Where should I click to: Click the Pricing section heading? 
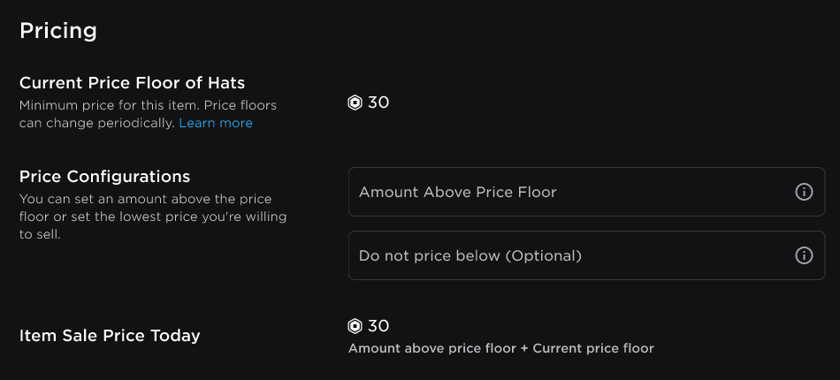coord(58,31)
